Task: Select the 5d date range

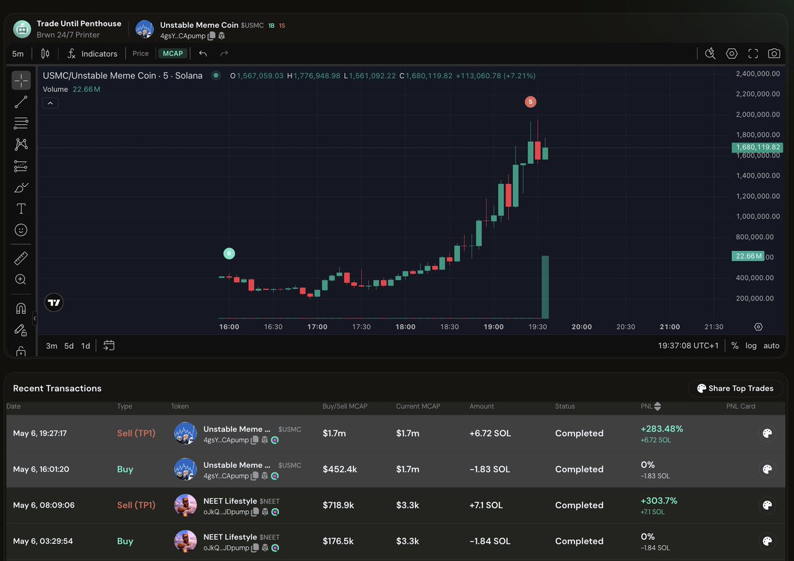Action: [x=69, y=346]
